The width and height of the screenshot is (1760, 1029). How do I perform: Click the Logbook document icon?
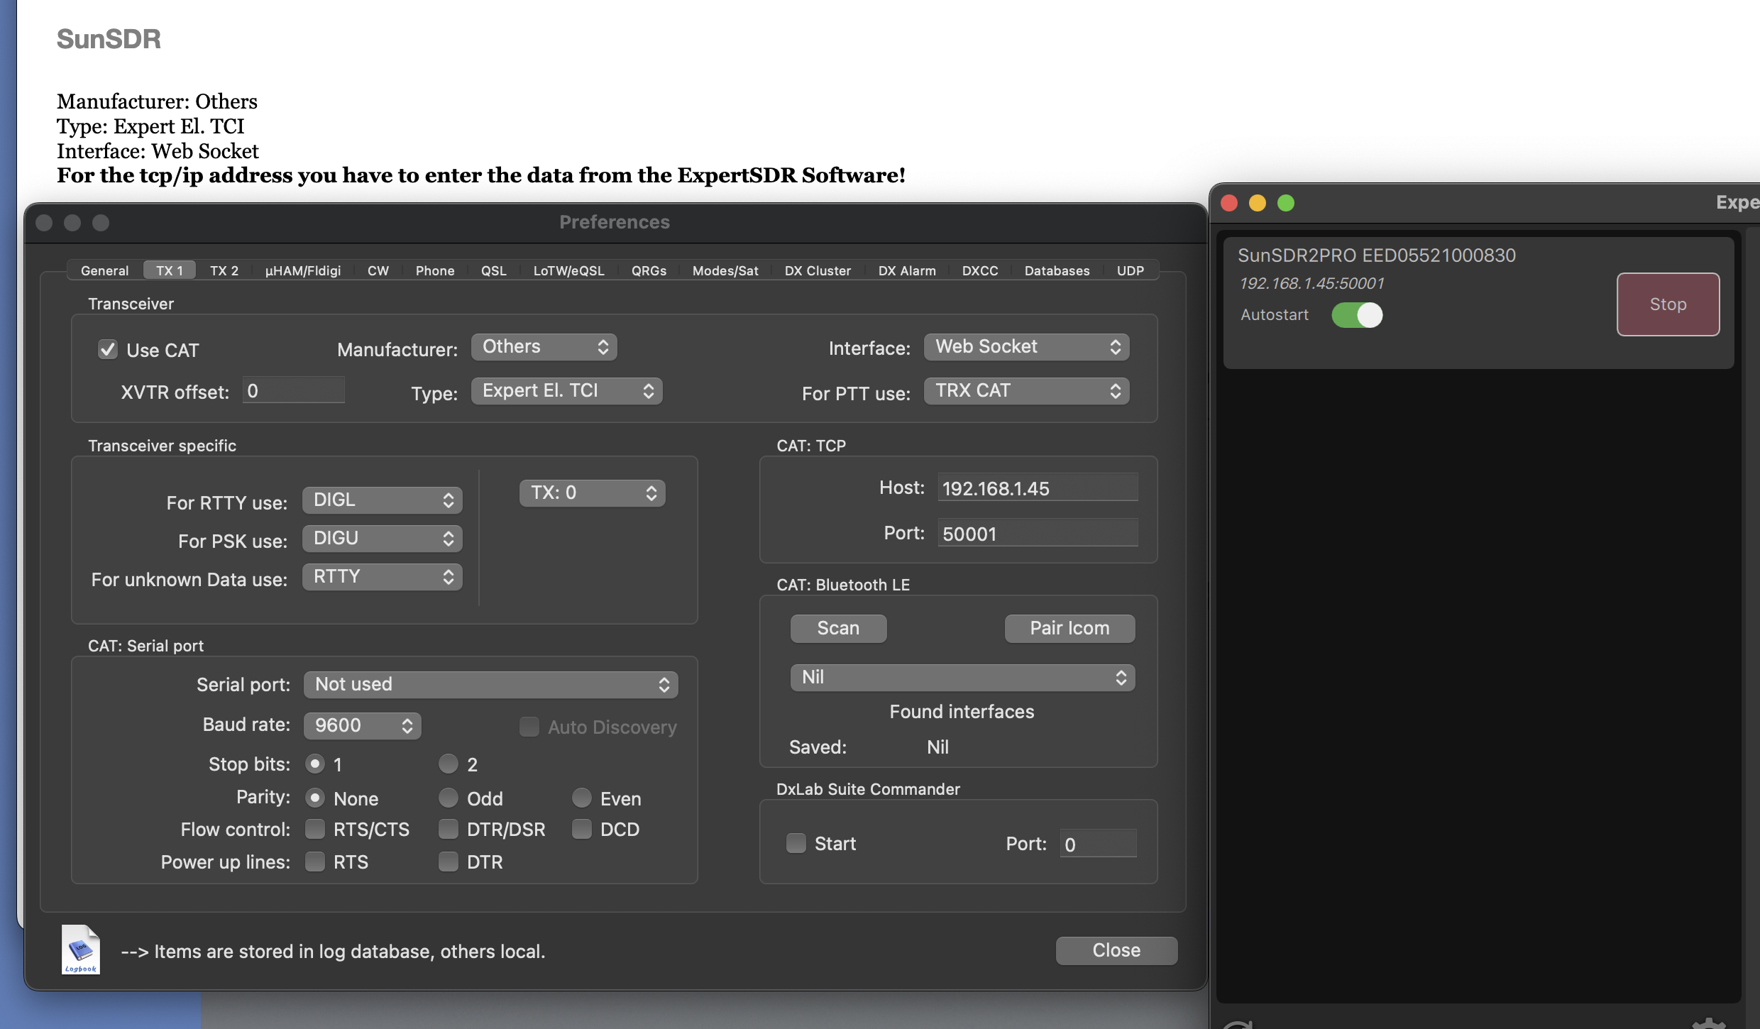pyautogui.click(x=80, y=950)
